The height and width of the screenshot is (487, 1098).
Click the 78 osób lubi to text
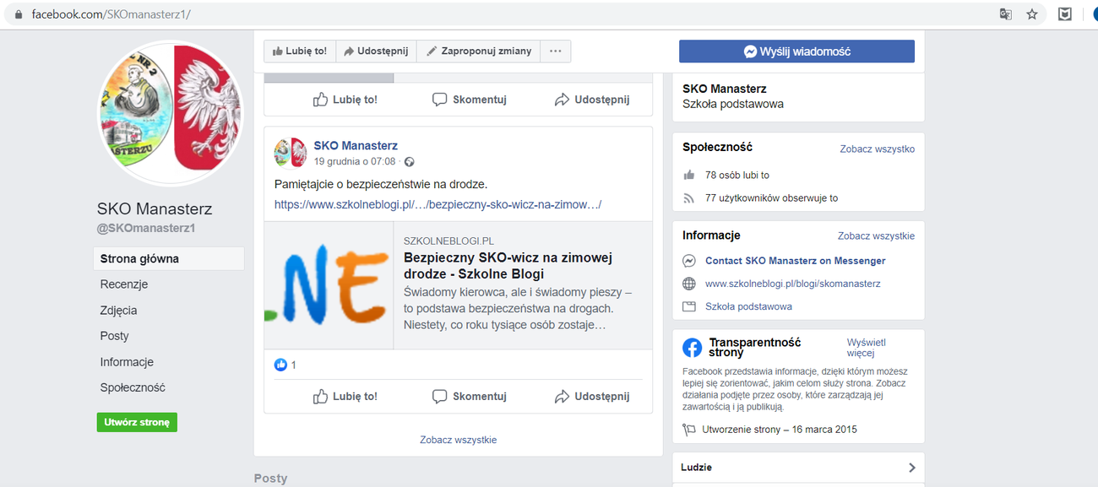click(737, 176)
